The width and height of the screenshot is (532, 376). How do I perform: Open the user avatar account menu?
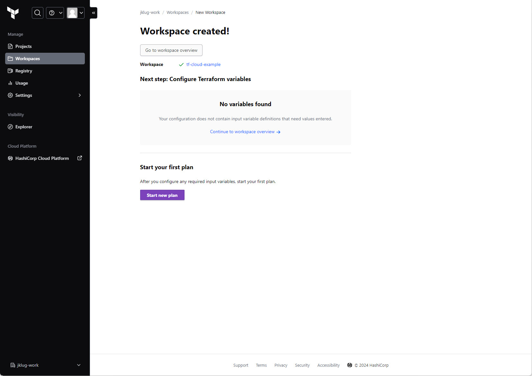tap(76, 13)
